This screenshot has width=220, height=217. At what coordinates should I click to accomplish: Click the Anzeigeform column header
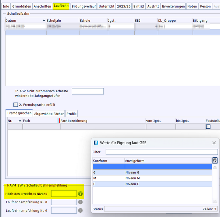point(168,161)
